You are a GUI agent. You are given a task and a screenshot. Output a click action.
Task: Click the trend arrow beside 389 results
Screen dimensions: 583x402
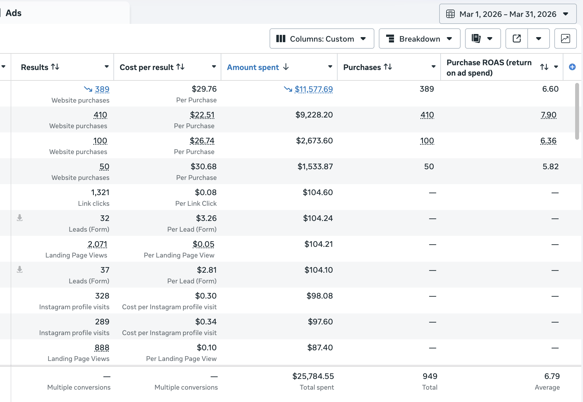(x=88, y=89)
